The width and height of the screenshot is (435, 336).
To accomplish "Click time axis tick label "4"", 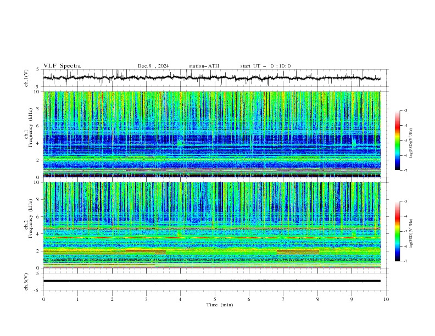I will (x=180, y=299).
